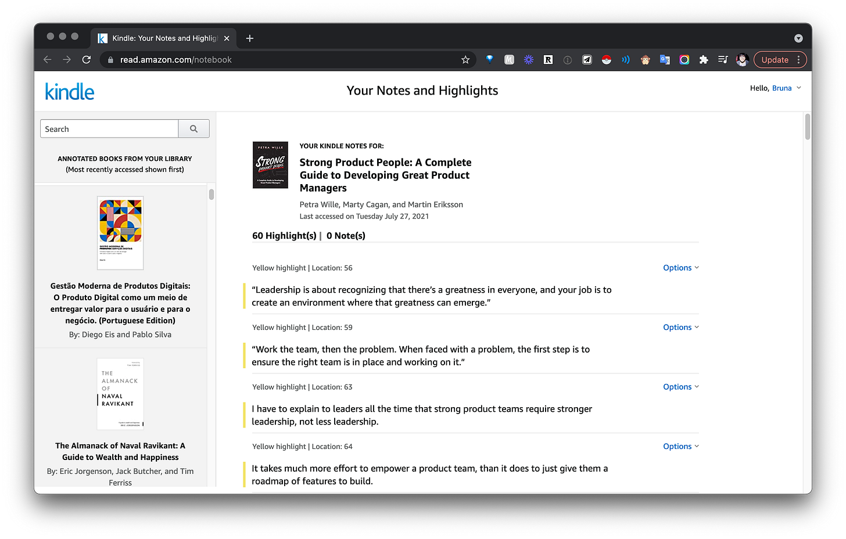846x539 pixels.
Task: Expand the Hello, Bruna account menu
Action: click(x=775, y=88)
